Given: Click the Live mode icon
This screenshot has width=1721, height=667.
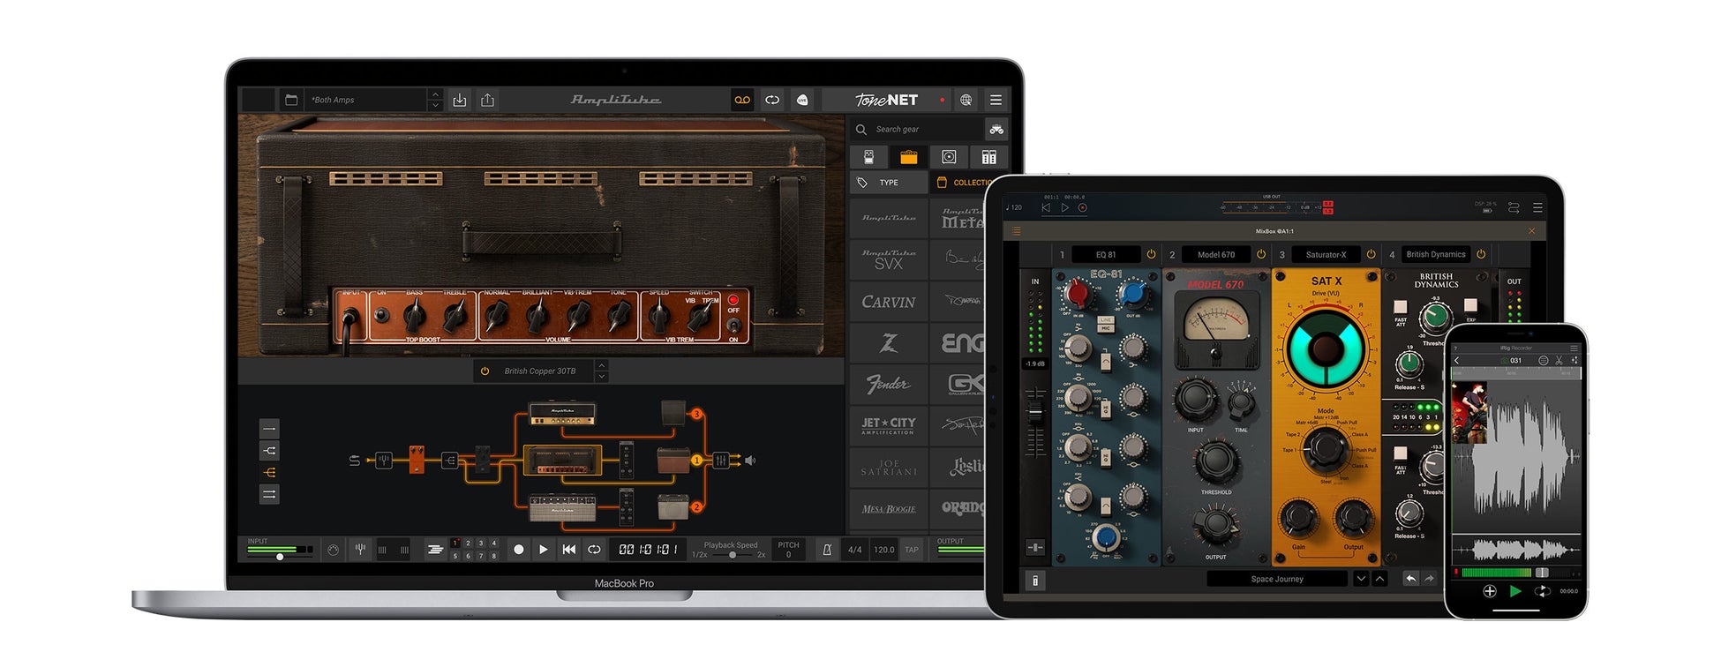Looking at the screenshot, I should 801,101.
